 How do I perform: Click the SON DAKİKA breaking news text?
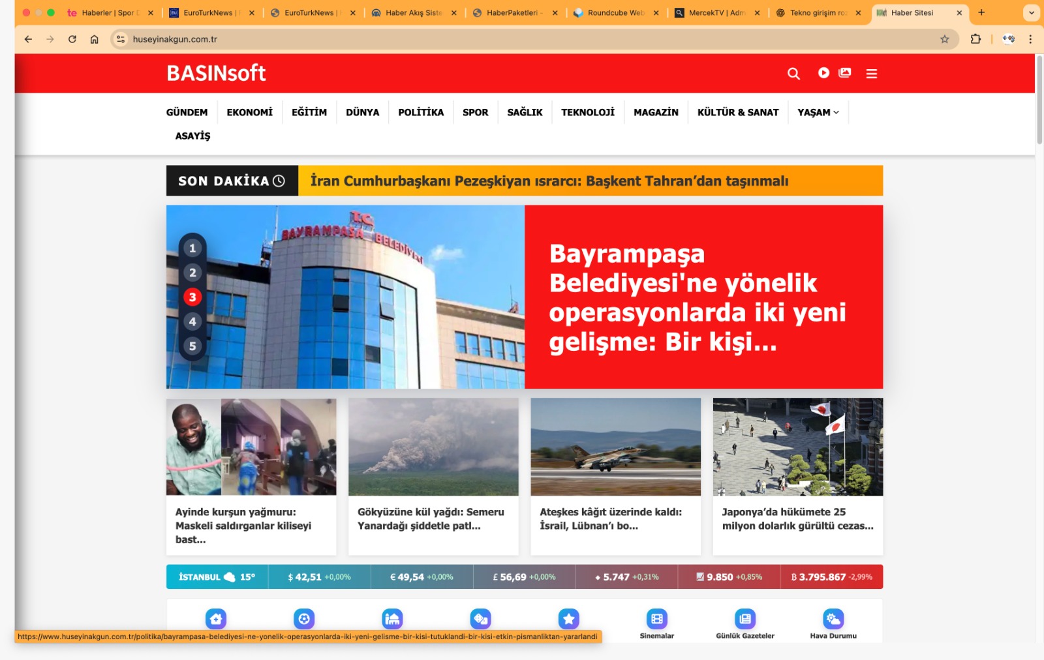tap(224, 181)
